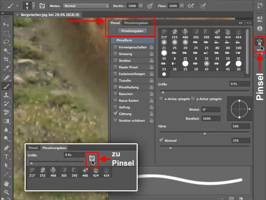
Task: Select the Line tool
Action: (x=6, y=174)
